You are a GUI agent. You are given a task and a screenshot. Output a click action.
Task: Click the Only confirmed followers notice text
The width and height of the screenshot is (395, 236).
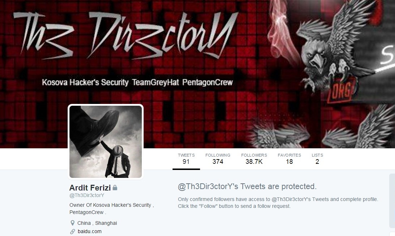coord(278,202)
